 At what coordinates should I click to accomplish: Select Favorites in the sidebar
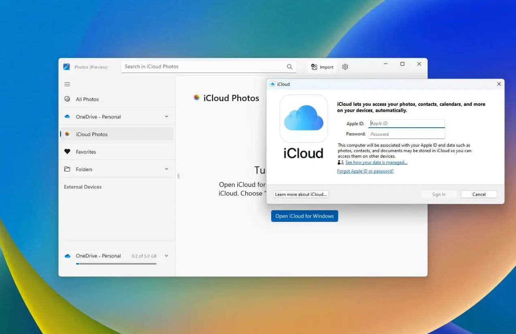click(86, 152)
